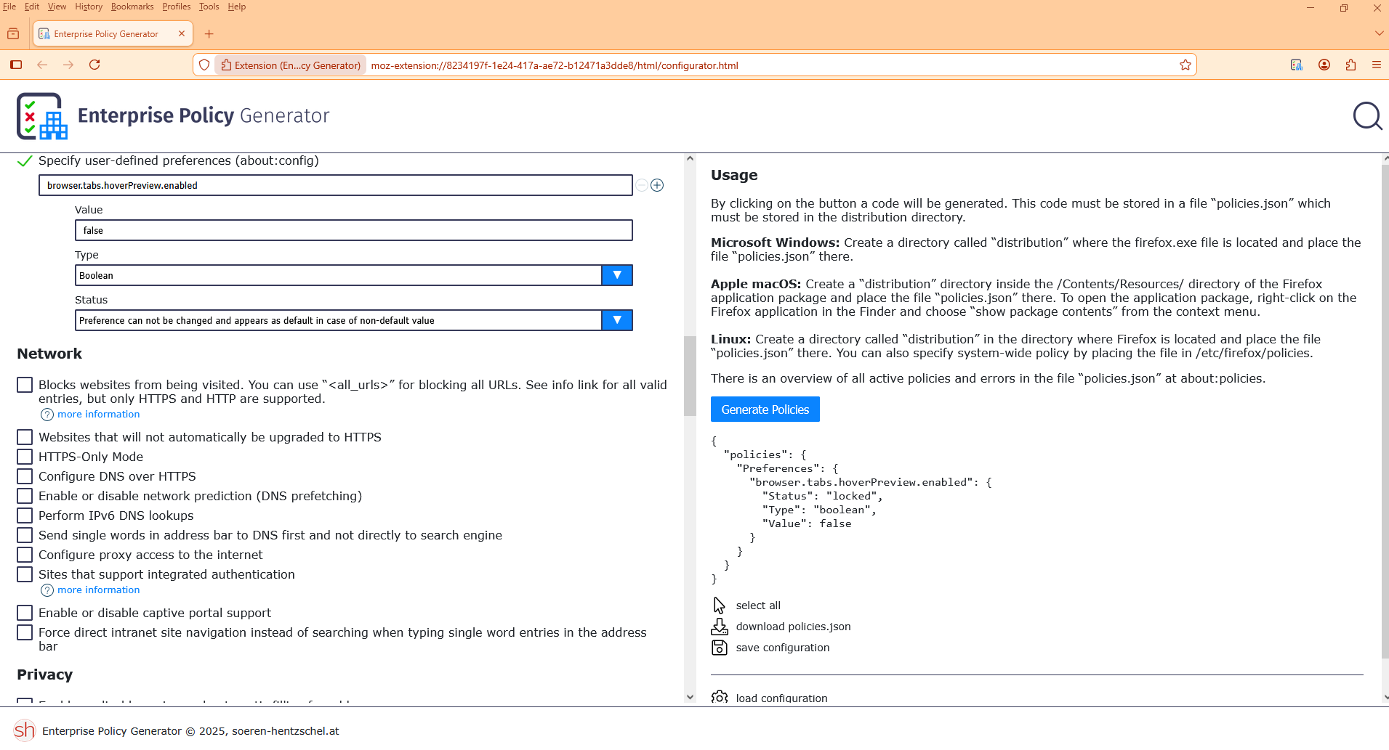Open the Firefox extensions puzzle icon
The width and height of the screenshot is (1389, 750).
pos(1350,65)
